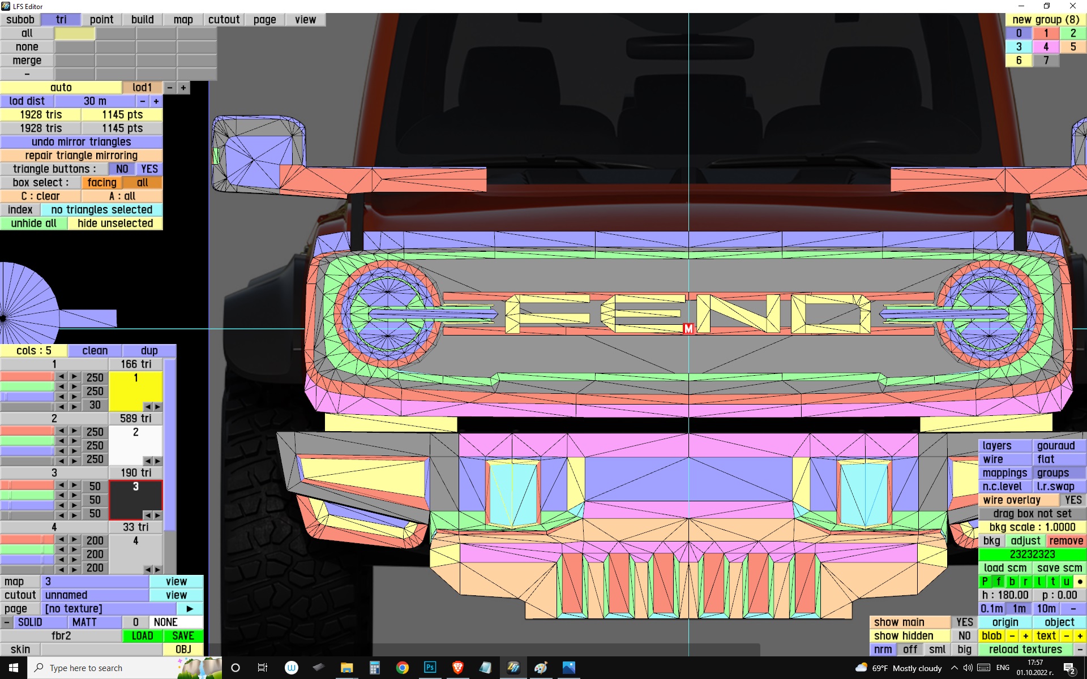Viewport: 1087px width, 679px height.
Task: Click the arrow next to page texture
Action: tap(190, 608)
